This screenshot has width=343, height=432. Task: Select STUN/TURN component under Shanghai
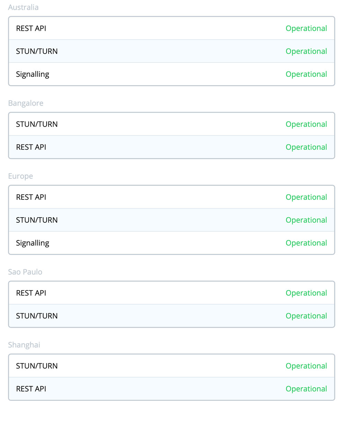37,366
